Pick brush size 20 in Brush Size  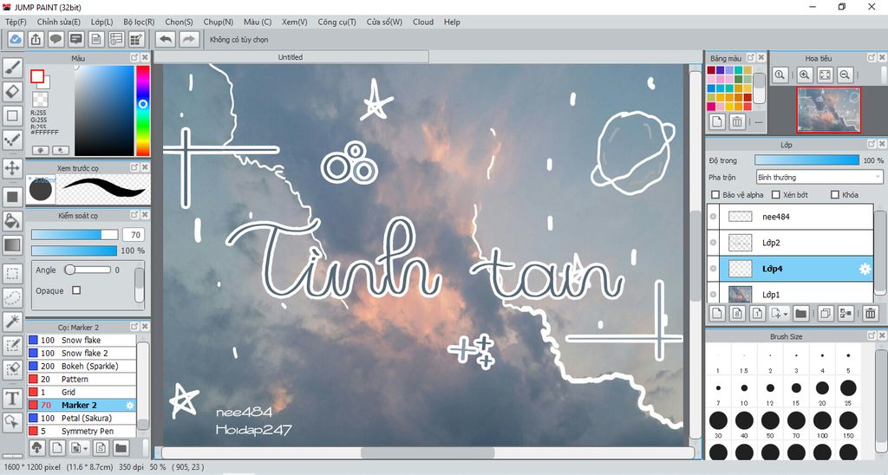822,391
